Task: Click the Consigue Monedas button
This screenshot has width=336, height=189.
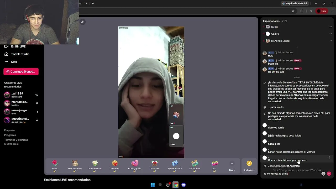Action: pos(21,72)
